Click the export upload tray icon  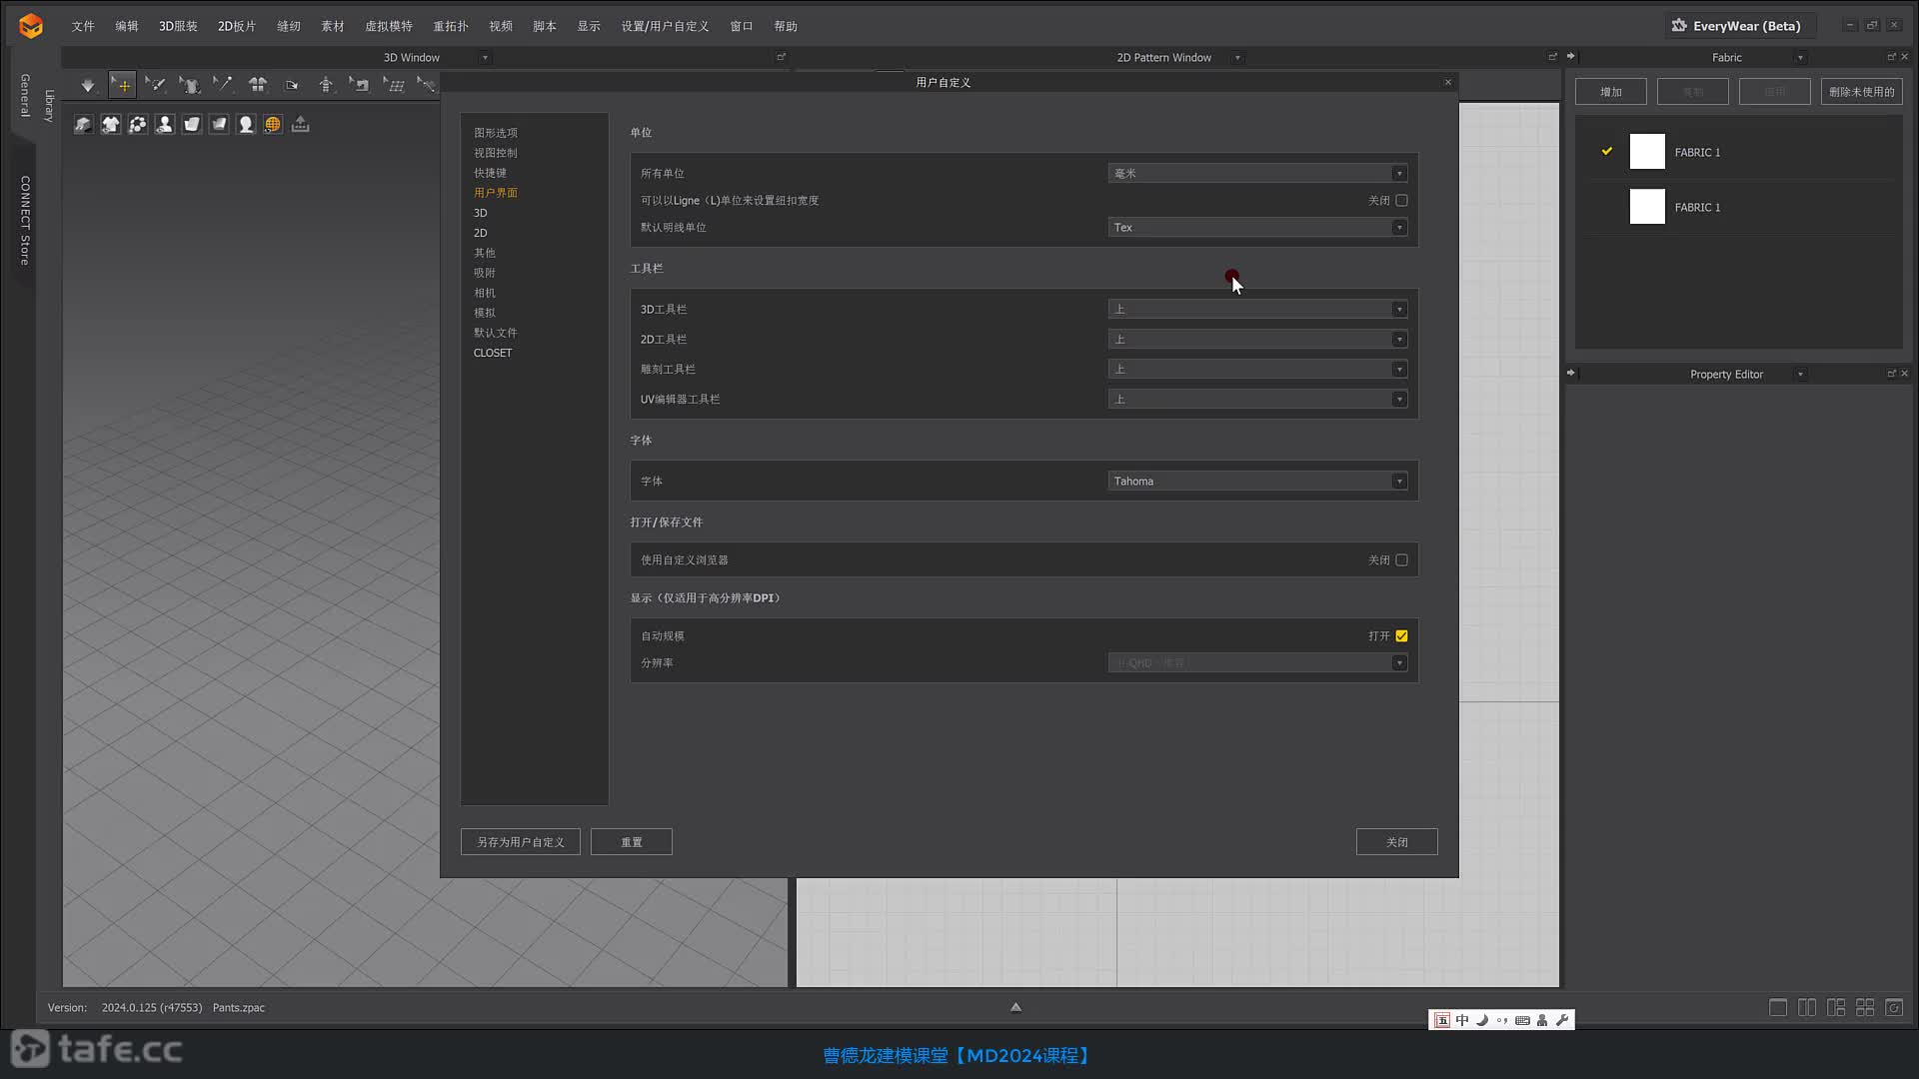click(300, 125)
